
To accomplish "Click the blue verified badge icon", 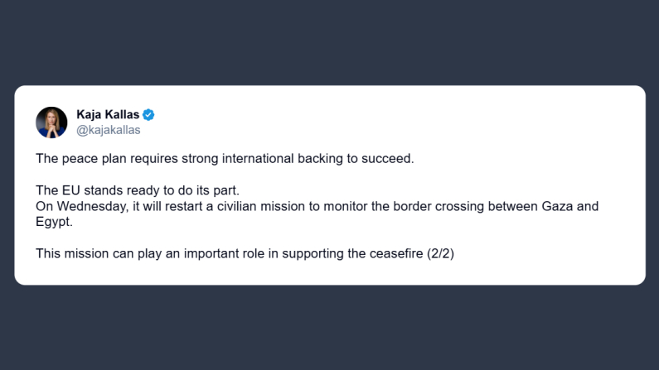I will 148,115.
